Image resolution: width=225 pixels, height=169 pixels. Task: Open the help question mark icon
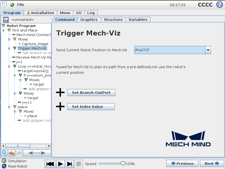[x=219, y=5]
